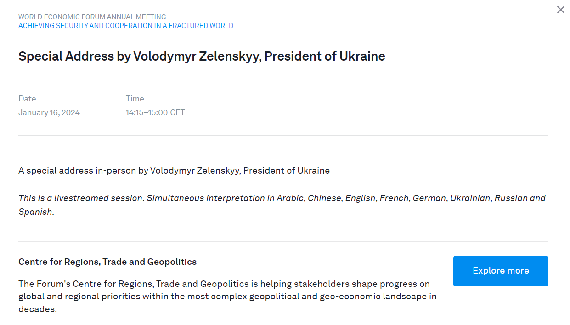Click the special address description text
The height and width of the screenshot is (325, 570).
coord(174,170)
